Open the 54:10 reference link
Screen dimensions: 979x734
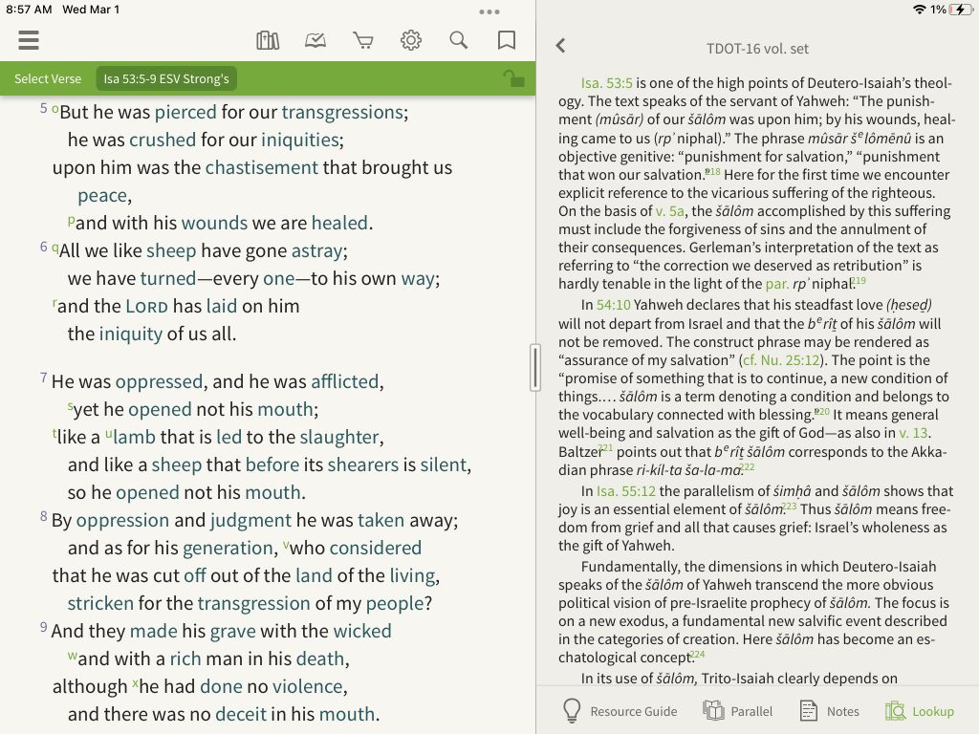[613, 305]
